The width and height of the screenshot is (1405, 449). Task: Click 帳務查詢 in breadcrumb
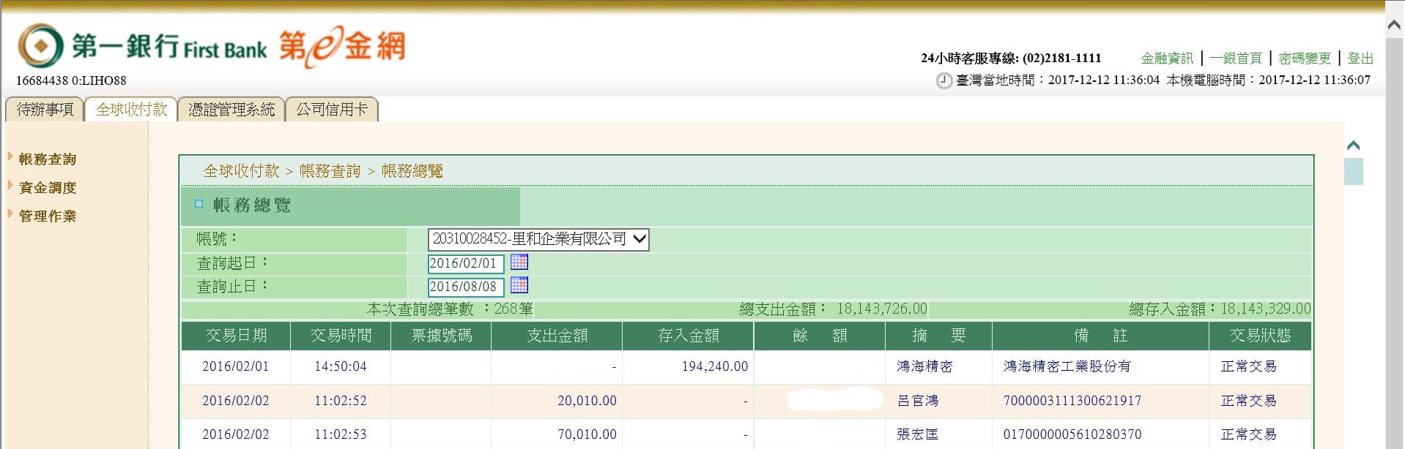click(x=330, y=171)
